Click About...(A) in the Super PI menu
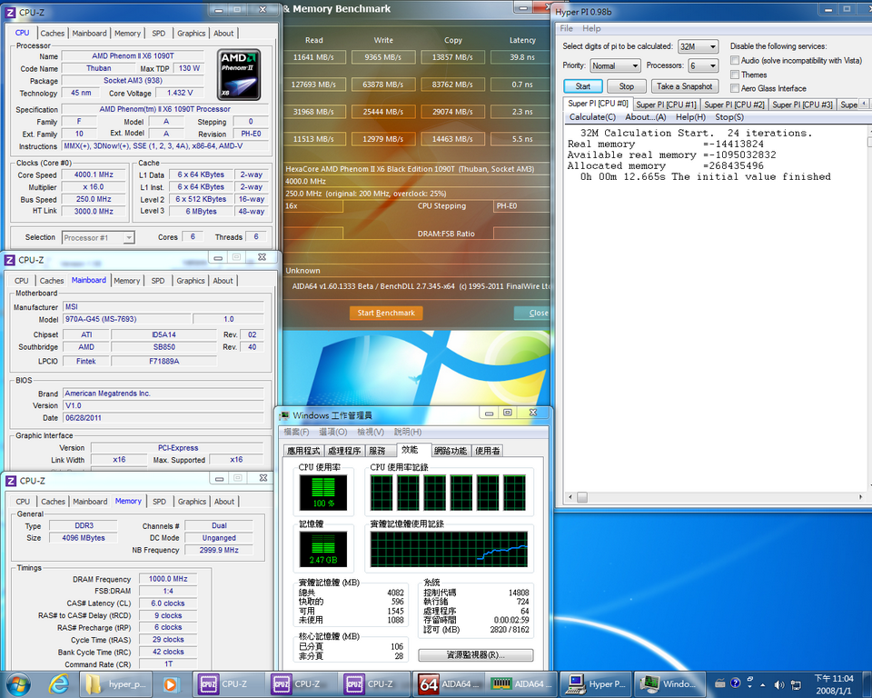The height and width of the screenshot is (698, 872). point(645,117)
